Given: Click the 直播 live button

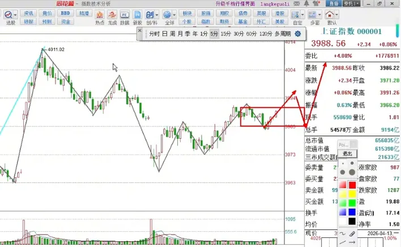Looking at the screenshot, I should 334,3.
